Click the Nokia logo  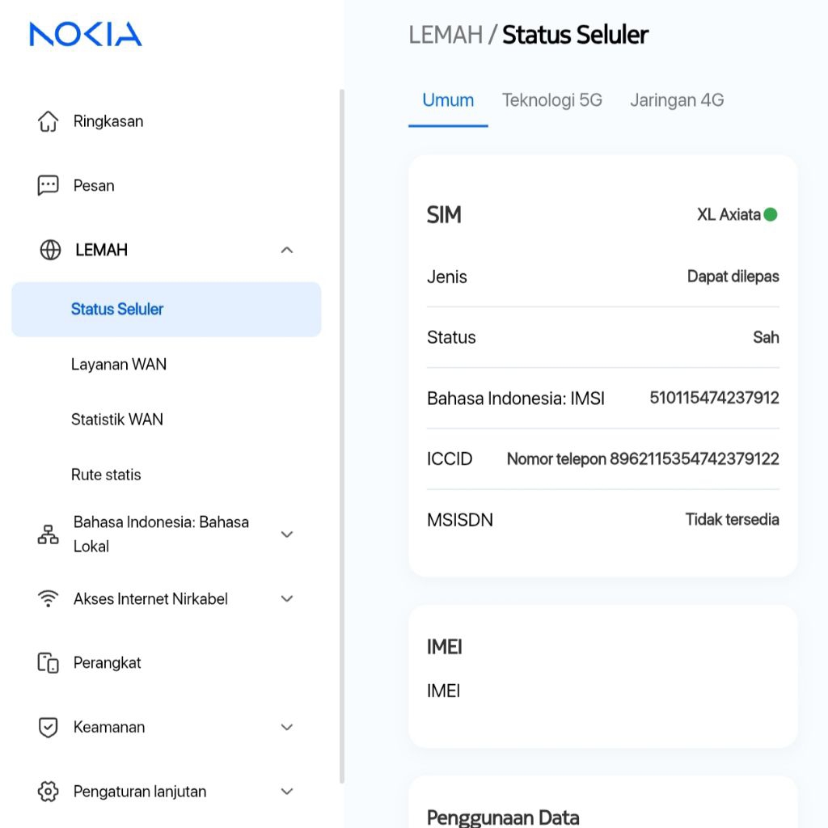pos(86,34)
